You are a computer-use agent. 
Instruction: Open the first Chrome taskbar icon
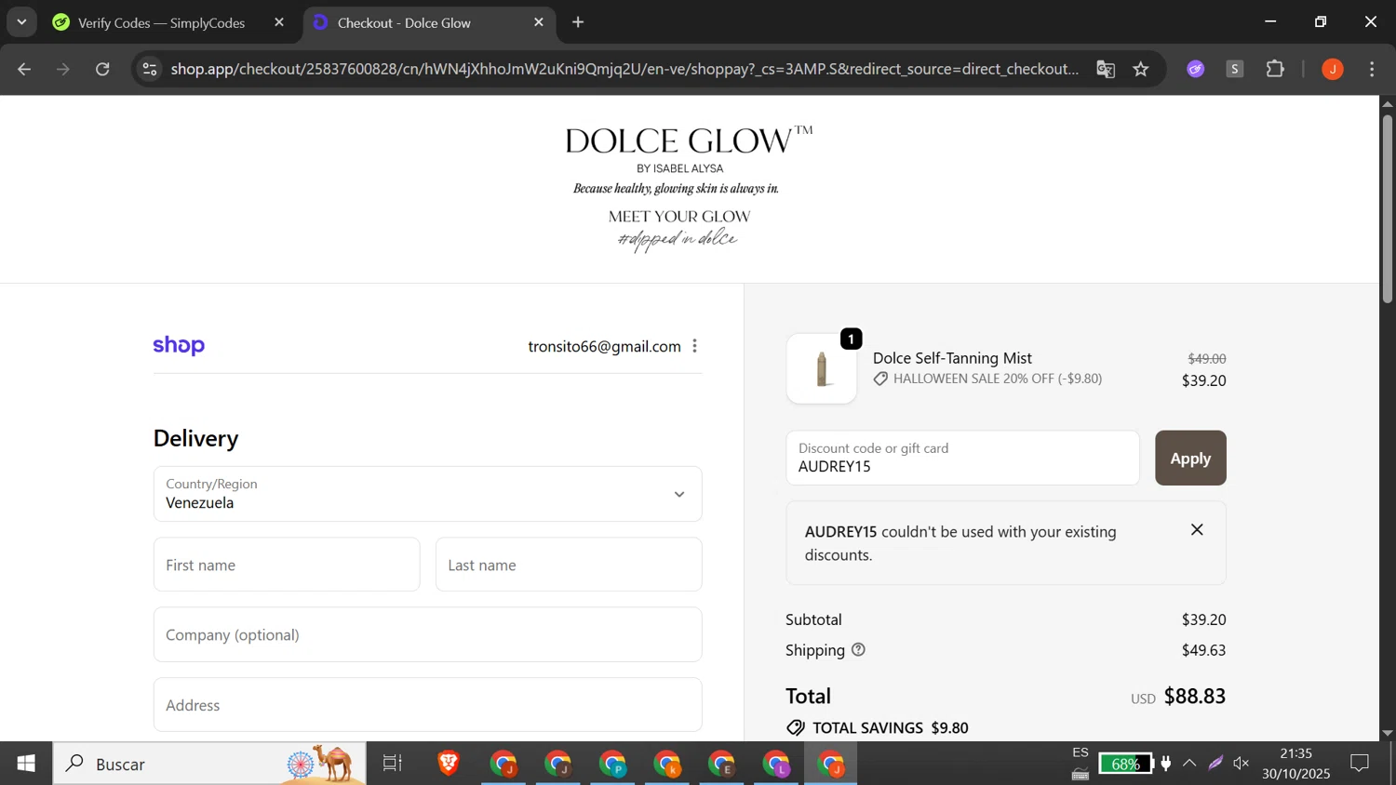pyautogui.click(x=503, y=764)
